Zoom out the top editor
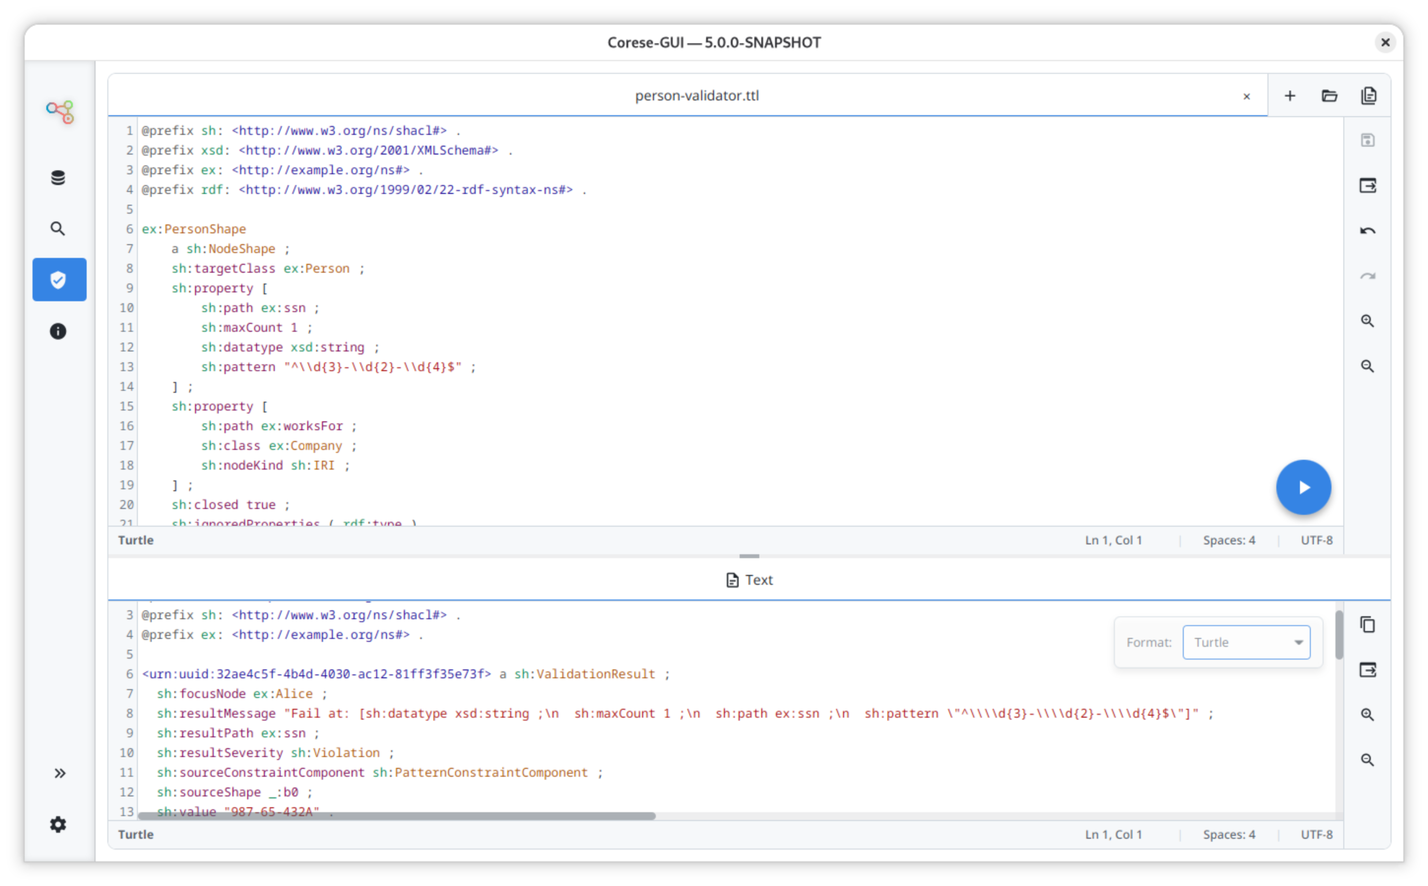This screenshot has height=886, width=1428. click(1367, 366)
